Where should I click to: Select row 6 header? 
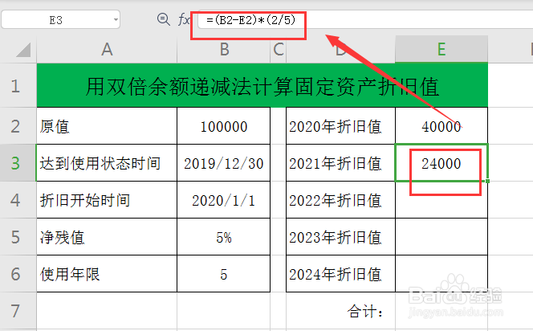pos(18,274)
